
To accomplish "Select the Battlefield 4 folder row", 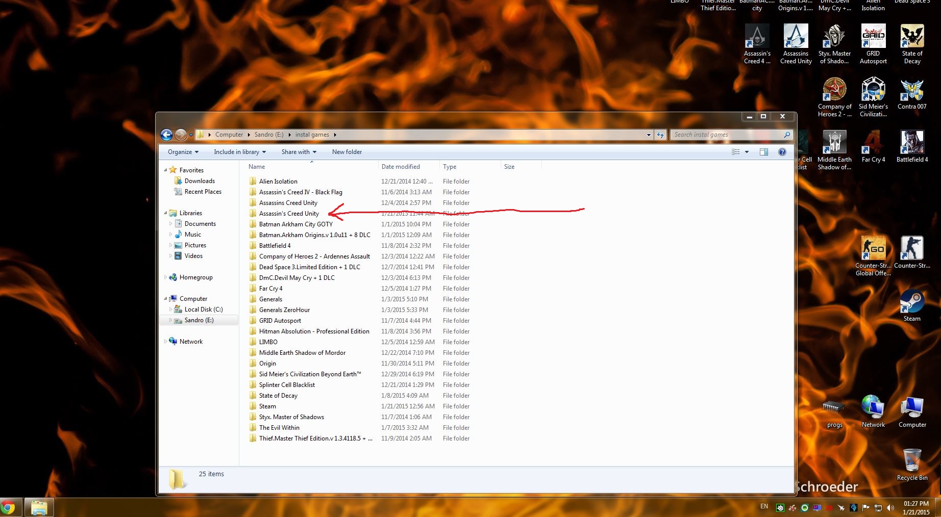I will click(275, 246).
